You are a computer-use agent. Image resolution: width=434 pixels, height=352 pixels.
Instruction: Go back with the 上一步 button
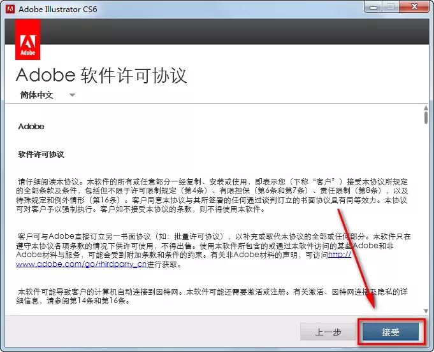(328, 332)
